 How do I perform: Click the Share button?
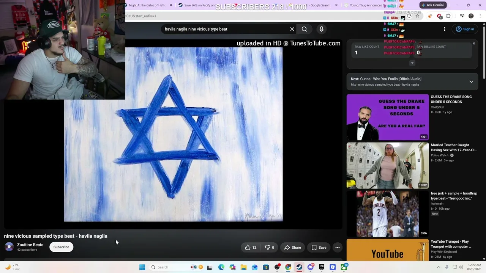[x=293, y=248]
